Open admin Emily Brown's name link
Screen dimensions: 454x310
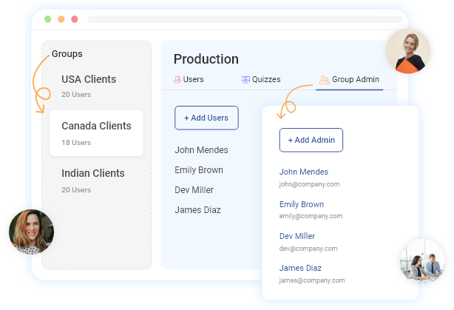pyautogui.click(x=302, y=204)
